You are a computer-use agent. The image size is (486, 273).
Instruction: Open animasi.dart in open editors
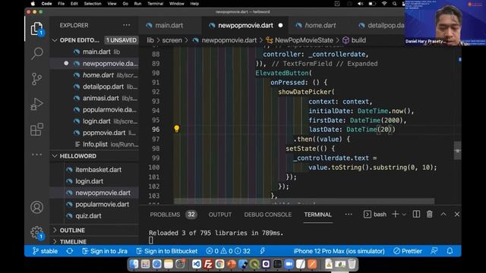coord(94,98)
